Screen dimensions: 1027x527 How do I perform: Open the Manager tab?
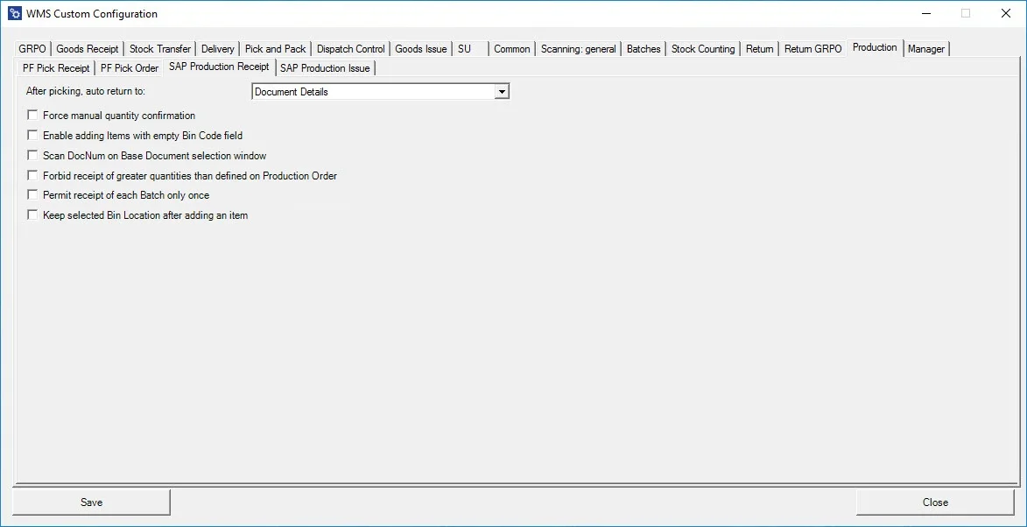[x=925, y=49]
